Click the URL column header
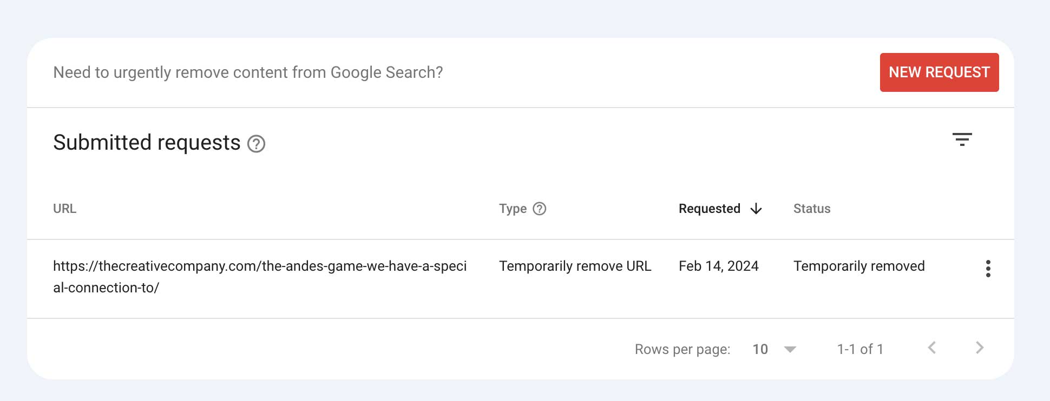Viewport: 1050px width, 401px height. [64, 209]
